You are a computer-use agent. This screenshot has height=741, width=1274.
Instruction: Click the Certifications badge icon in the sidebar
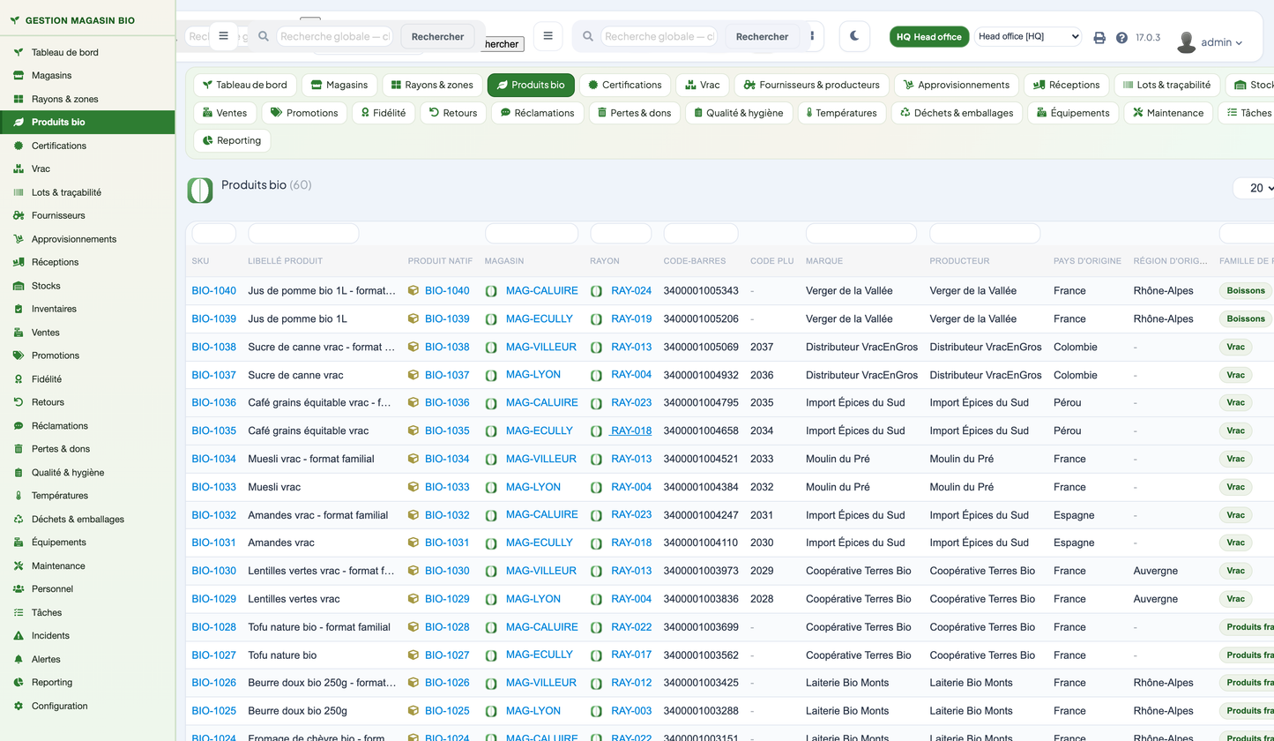(18, 146)
